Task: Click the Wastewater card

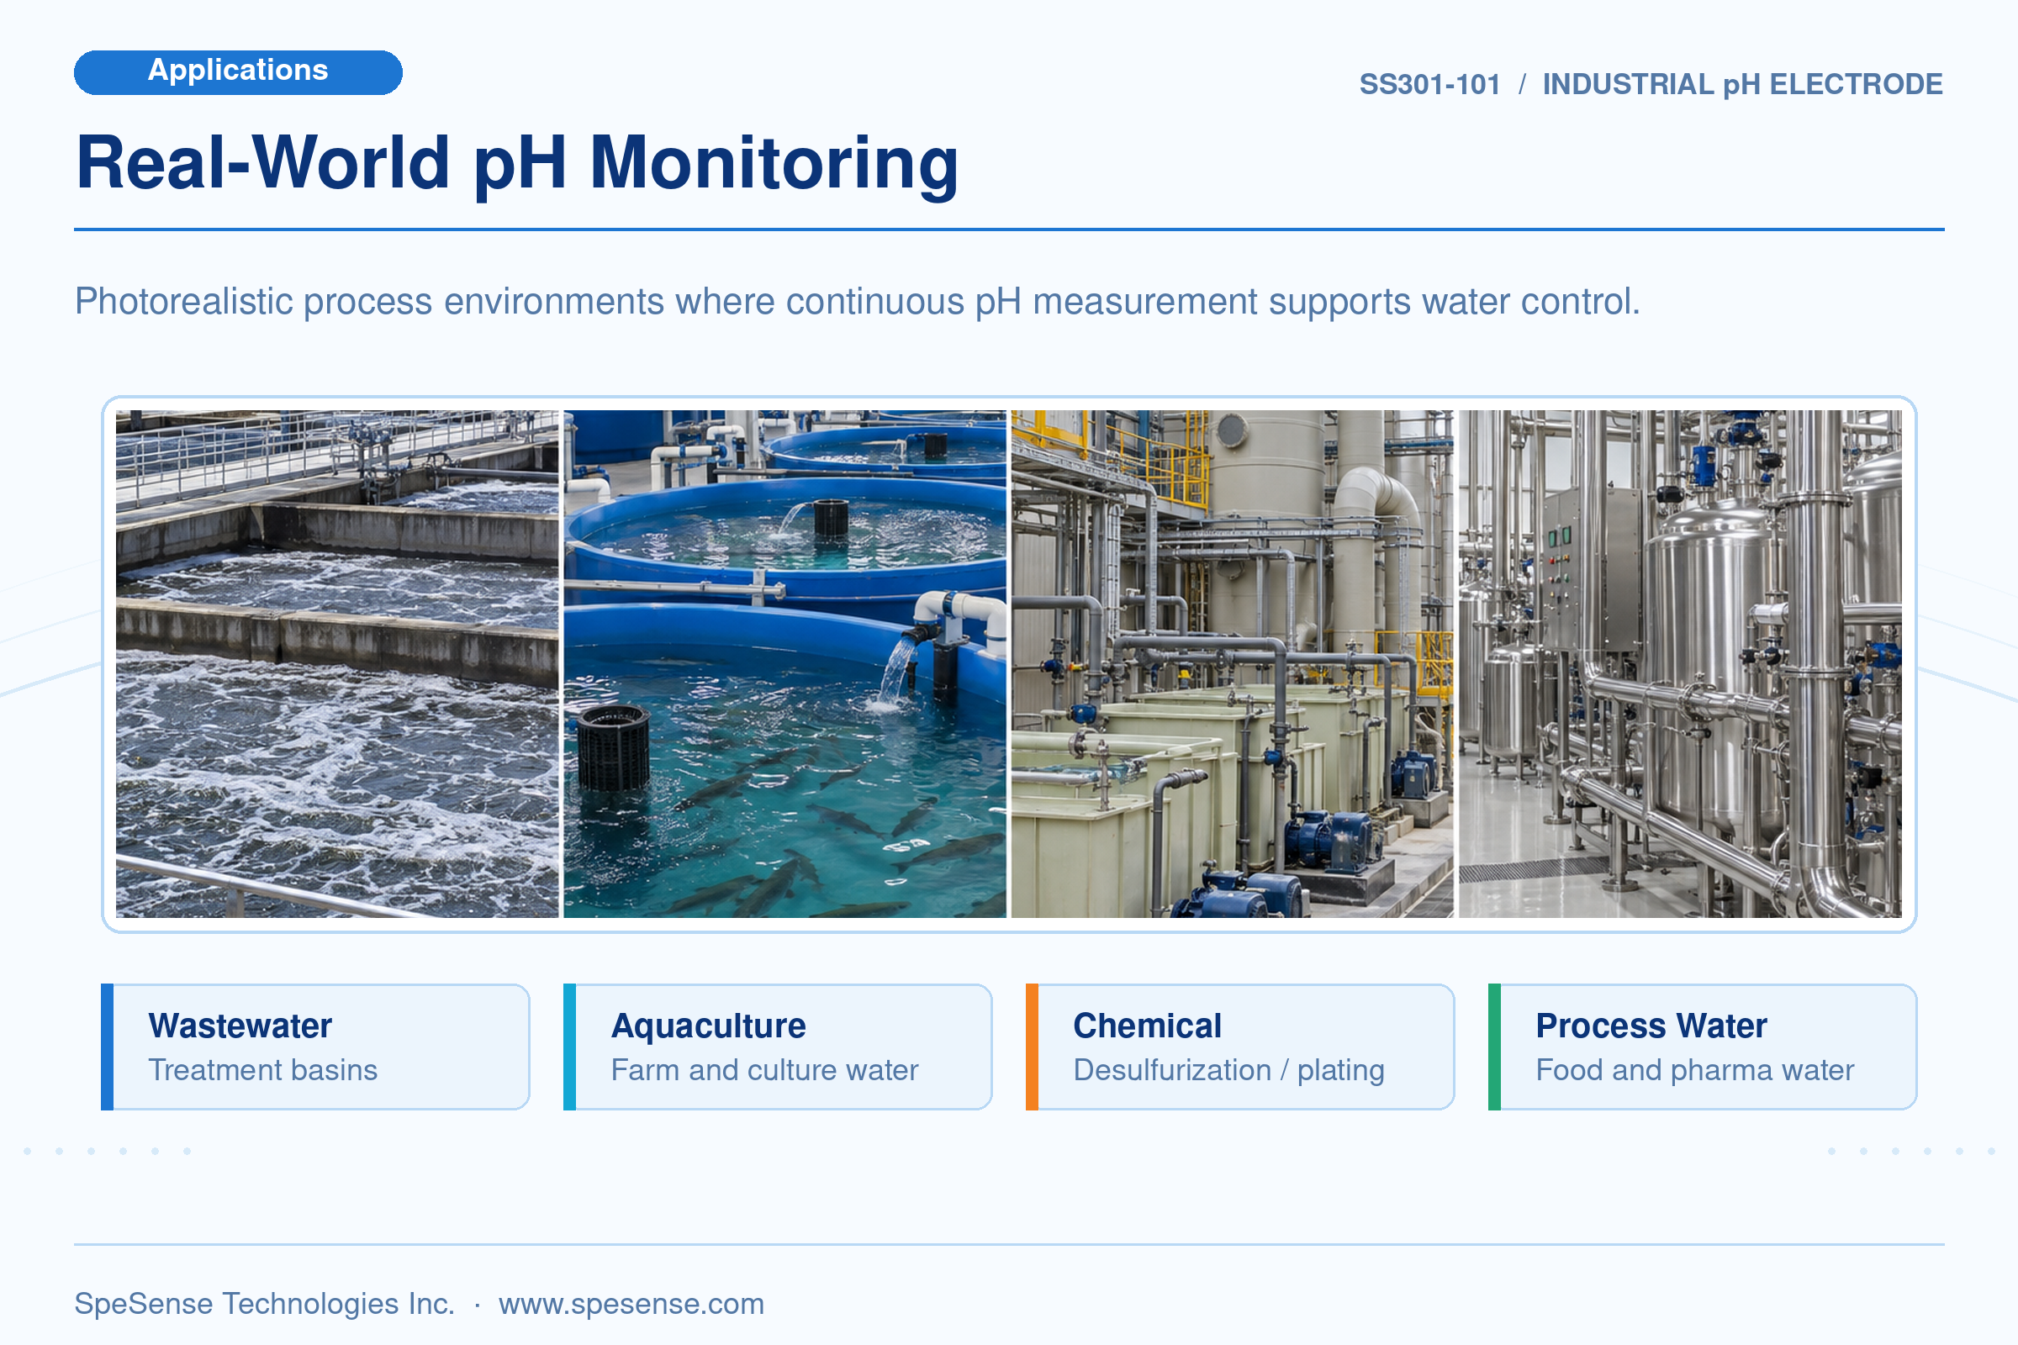Action: 316,1047
